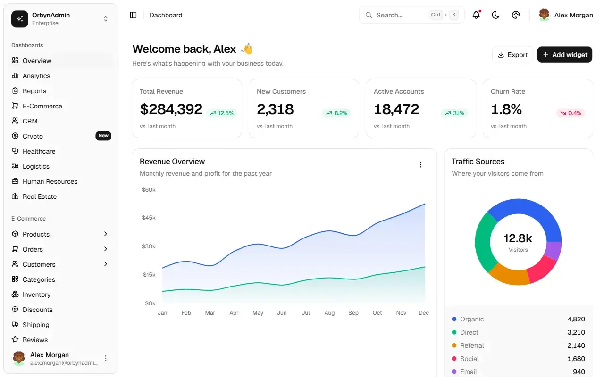This screenshot has height=377, width=604.
Task: Click the Referral value 2,140
Action: click(x=576, y=345)
